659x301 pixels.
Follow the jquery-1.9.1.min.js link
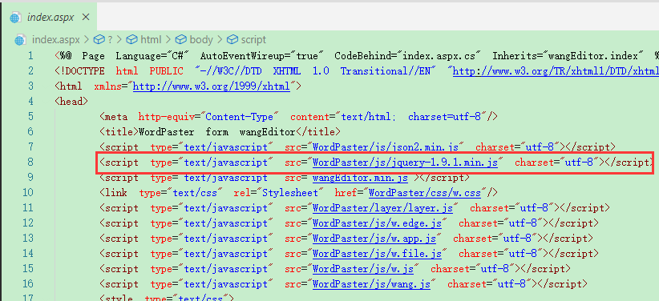(x=405, y=163)
